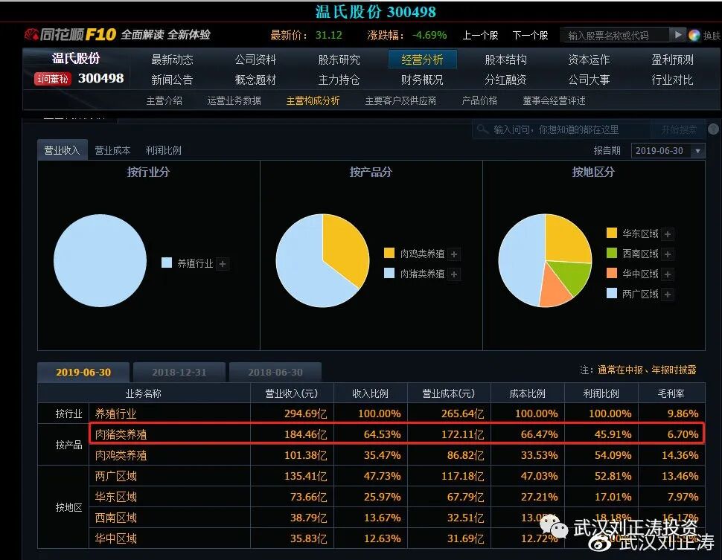Expand 肉猪类养殖 legend plus icon
The image size is (722, 560).
coord(454,274)
